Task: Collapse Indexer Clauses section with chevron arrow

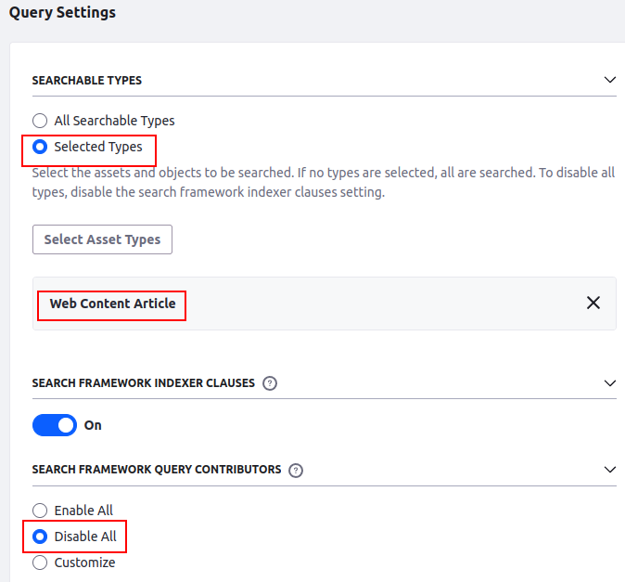Action: 609,383
